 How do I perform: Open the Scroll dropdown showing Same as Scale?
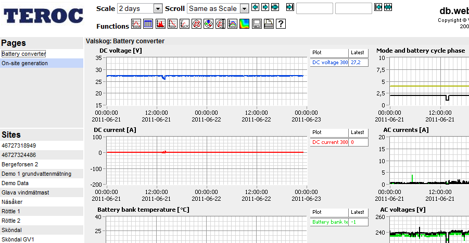coord(218,8)
